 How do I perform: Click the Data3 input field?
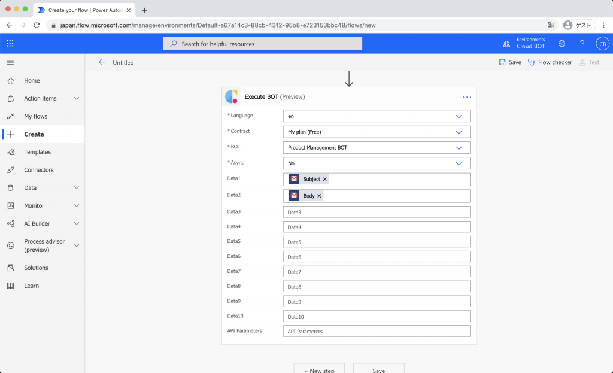377,212
